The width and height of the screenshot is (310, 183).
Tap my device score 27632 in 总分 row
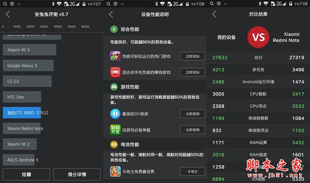click(220, 57)
